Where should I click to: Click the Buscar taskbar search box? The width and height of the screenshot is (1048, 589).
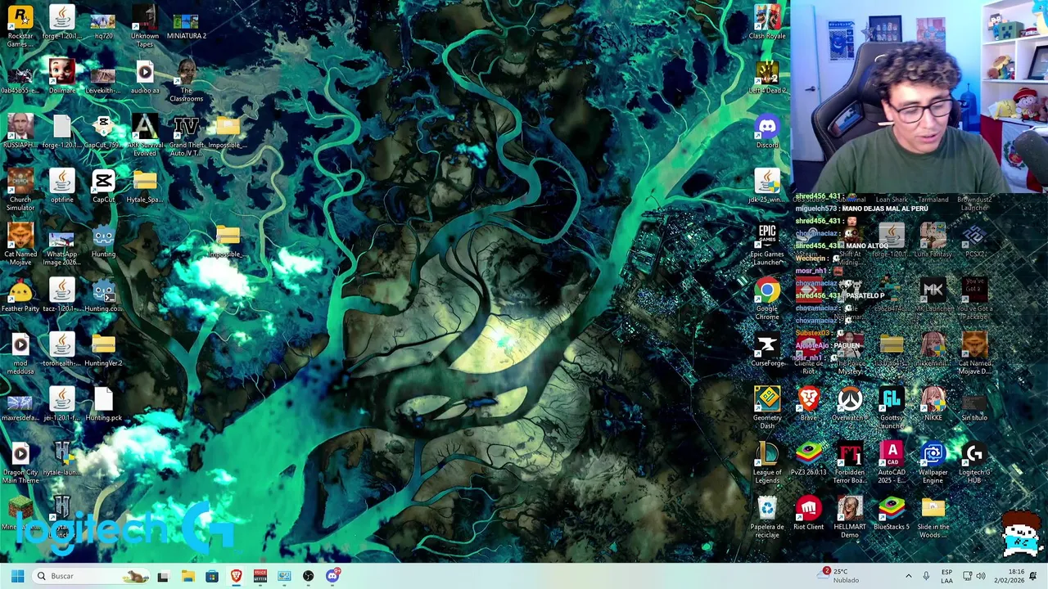92,576
